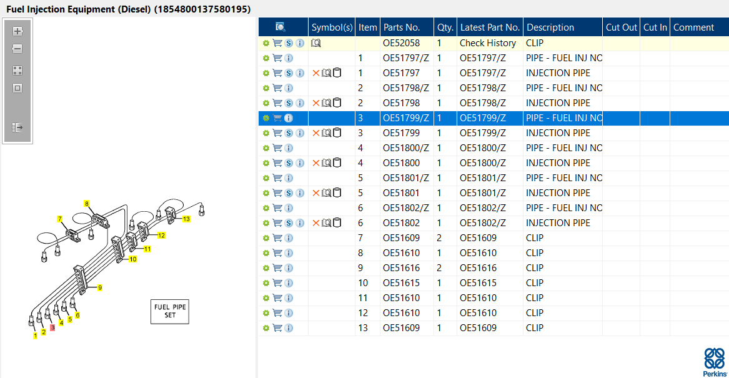The image size is (729, 378).
Task: Click the FUEL PIPE SET box in diagram
Action: pos(170,312)
